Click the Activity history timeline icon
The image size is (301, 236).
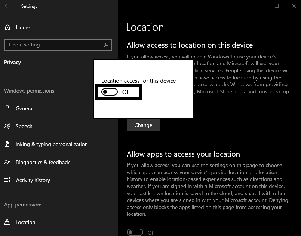[7, 180]
